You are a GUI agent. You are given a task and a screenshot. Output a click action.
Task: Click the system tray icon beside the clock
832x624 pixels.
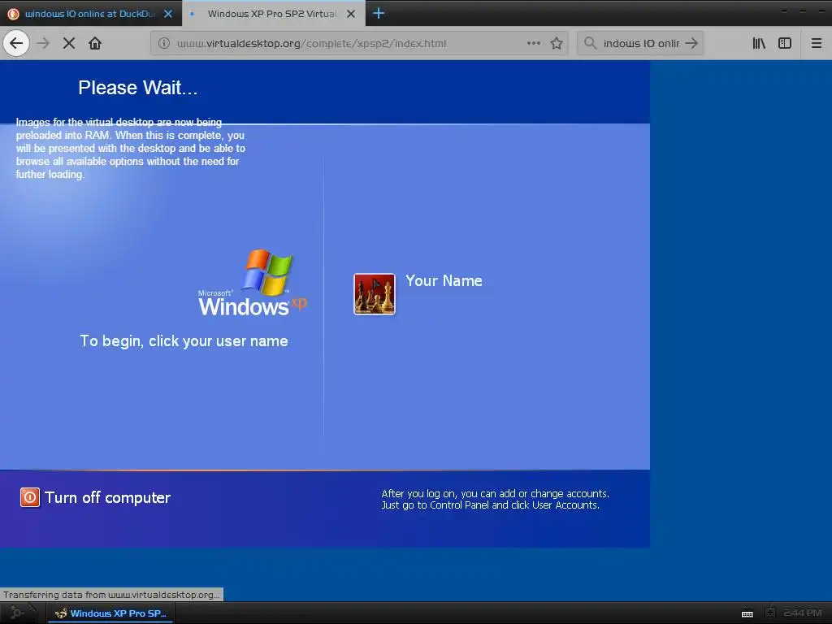click(770, 613)
